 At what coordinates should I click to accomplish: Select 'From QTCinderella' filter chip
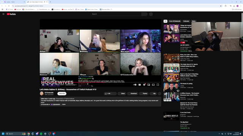coord(175,21)
